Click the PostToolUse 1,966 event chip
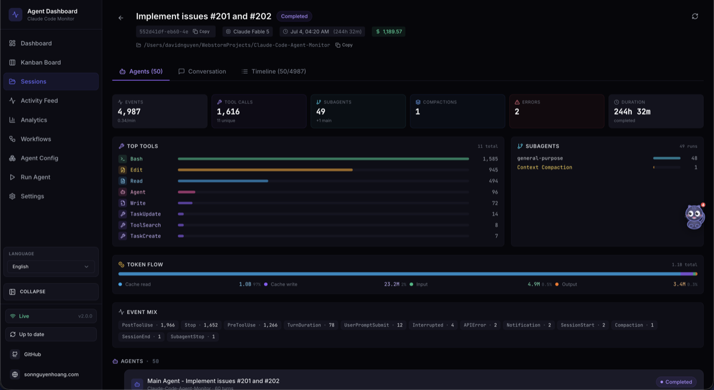714x390 pixels. point(148,325)
